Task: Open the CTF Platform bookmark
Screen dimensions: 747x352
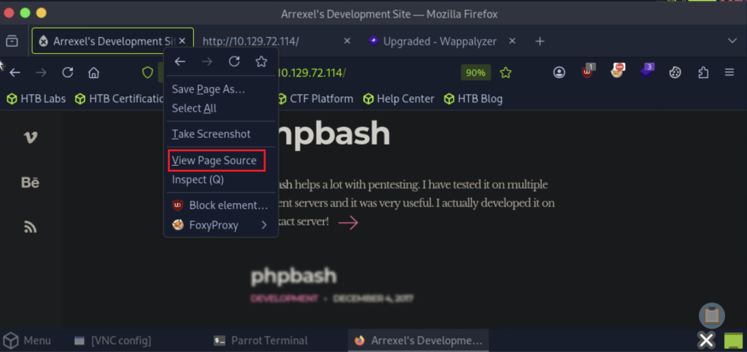Action: pyautogui.click(x=315, y=99)
